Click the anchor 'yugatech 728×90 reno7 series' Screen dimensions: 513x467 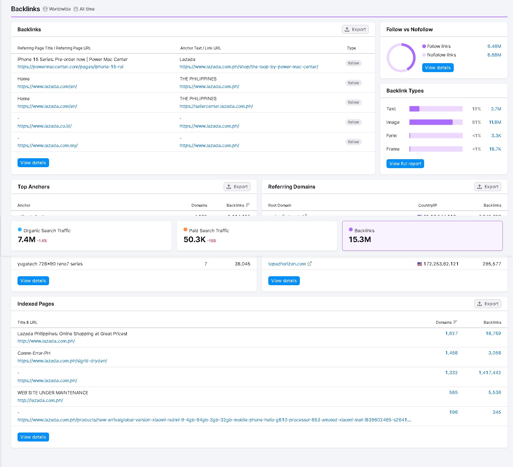(x=50, y=264)
